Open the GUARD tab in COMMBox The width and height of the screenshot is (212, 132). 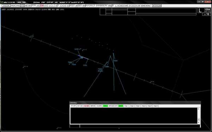coord(99,106)
